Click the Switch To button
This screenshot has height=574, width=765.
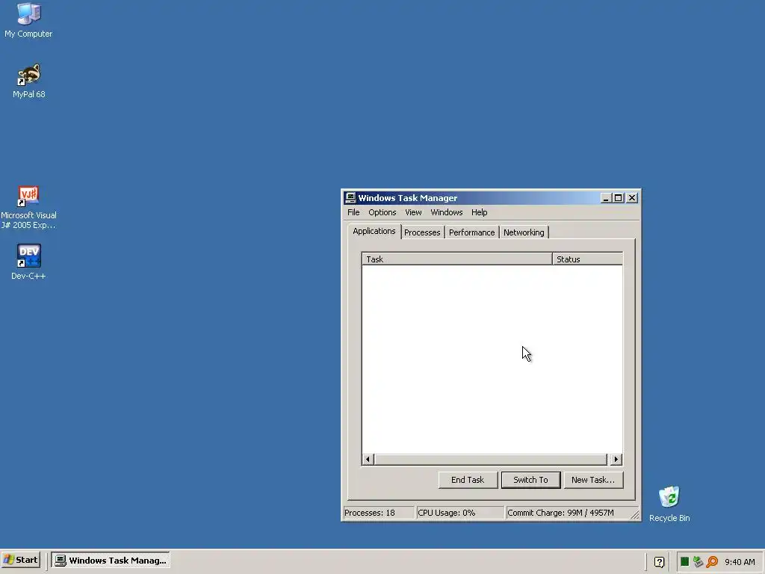tap(531, 480)
